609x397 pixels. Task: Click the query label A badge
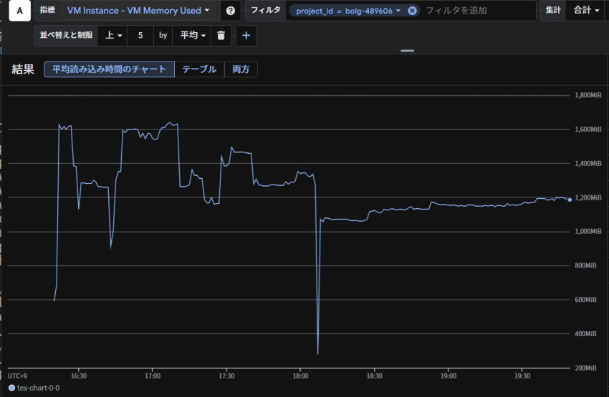(x=19, y=11)
